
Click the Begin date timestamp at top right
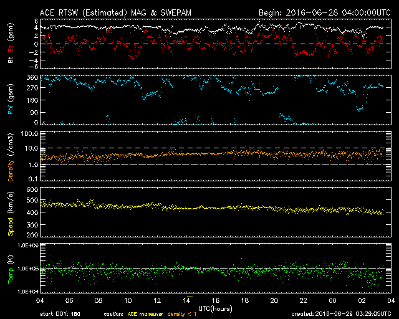click(324, 12)
